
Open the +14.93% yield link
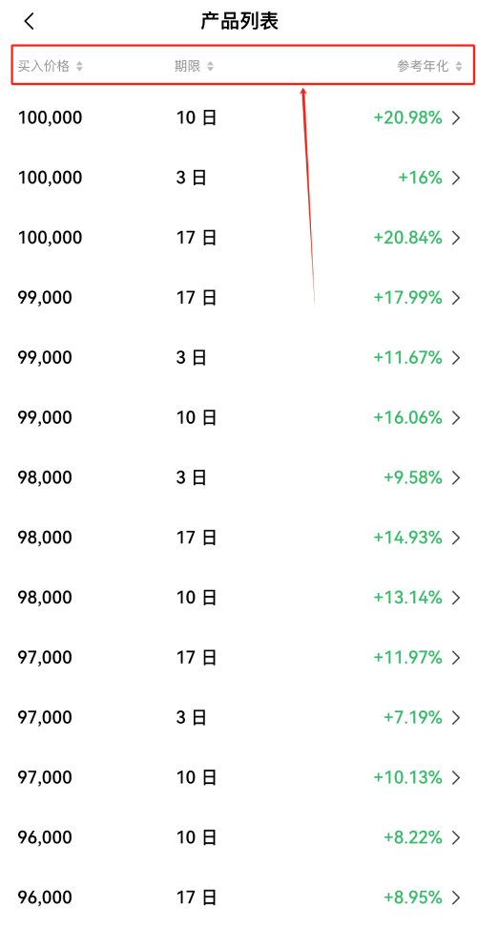407,538
